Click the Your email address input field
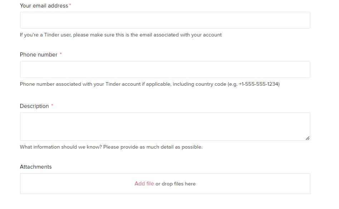This screenshot has height=209, width=339. click(165, 20)
